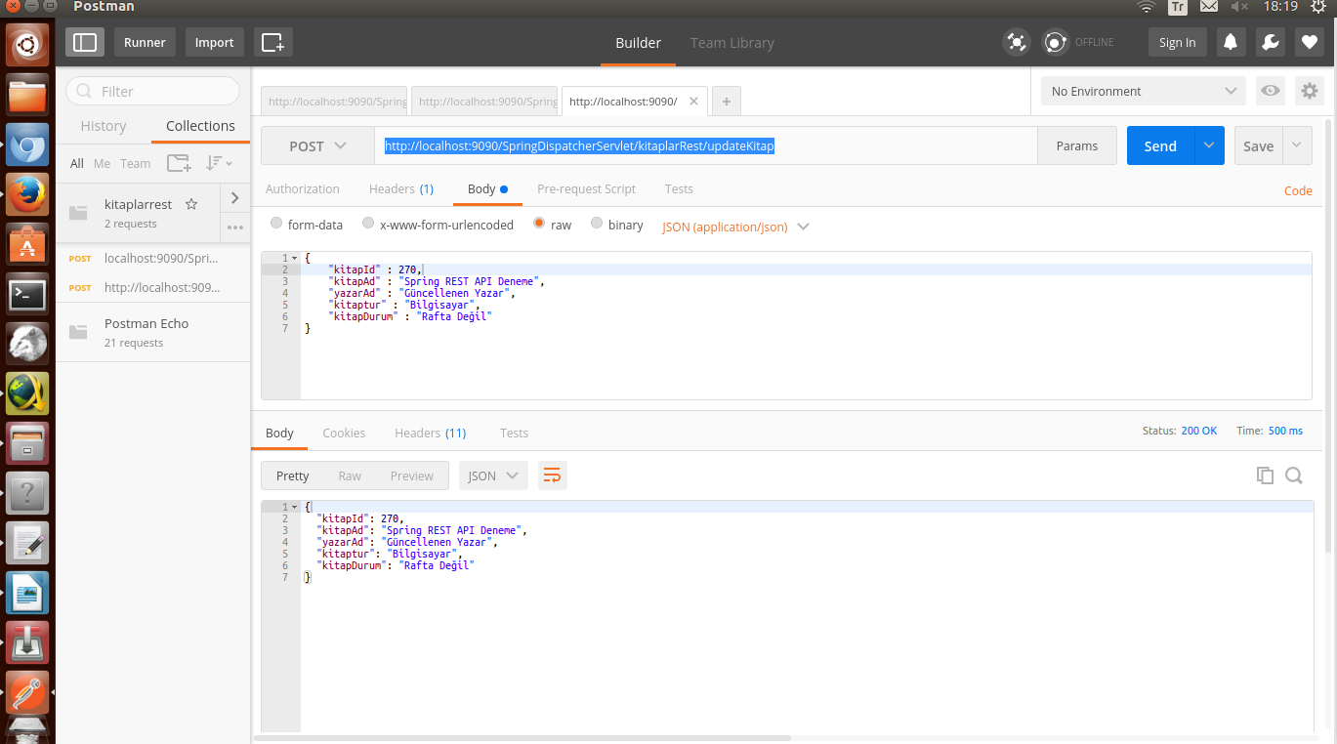Open kitaplarrest collection more options dots

point(235,227)
